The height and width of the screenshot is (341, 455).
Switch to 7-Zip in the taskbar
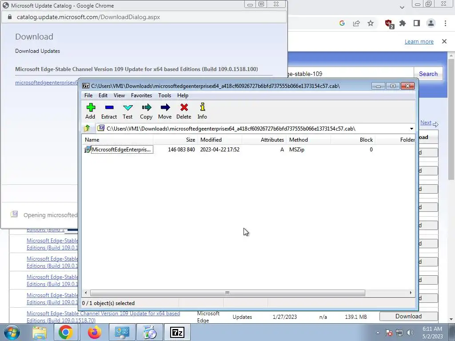tap(177, 332)
